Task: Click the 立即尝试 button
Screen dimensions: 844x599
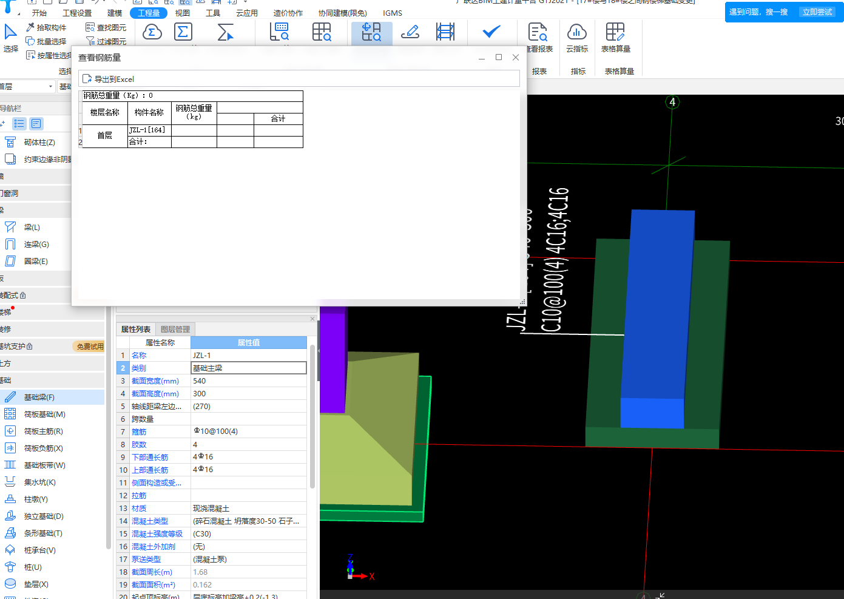Action: pos(817,12)
